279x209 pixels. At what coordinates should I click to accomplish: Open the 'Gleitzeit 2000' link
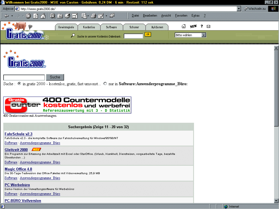coord(16,150)
